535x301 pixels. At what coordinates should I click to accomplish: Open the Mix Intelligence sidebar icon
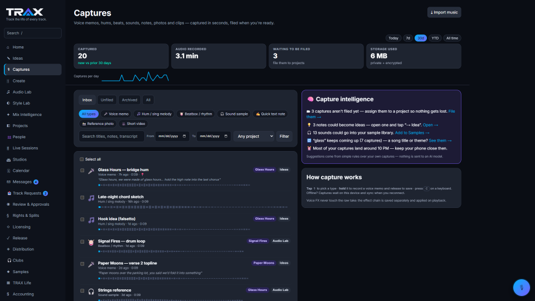click(x=8, y=115)
